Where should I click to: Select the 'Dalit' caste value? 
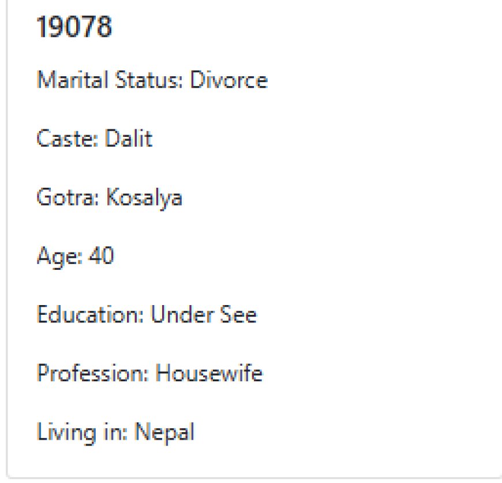coord(129,139)
